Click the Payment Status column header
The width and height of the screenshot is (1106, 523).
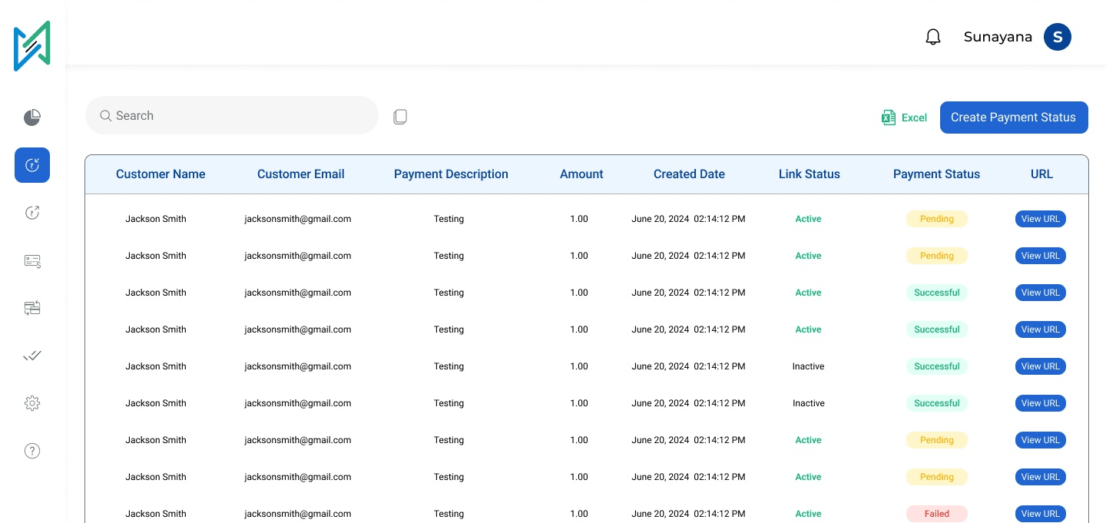click(x=936, y=174)
